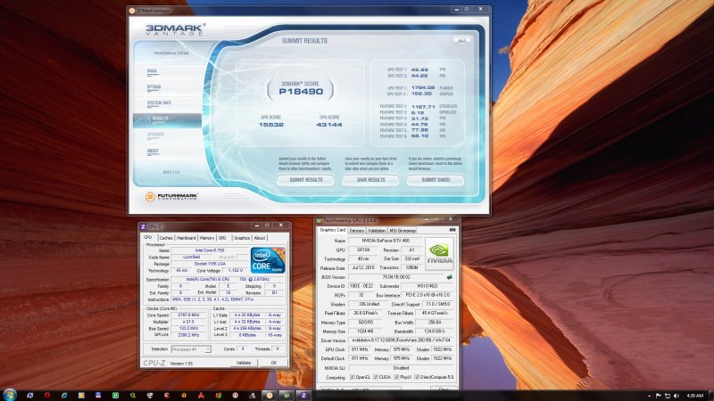Select the CPU tab in CPU-Z
The height and width of the screenshot is (401, 714).
[x=148, y=237]
